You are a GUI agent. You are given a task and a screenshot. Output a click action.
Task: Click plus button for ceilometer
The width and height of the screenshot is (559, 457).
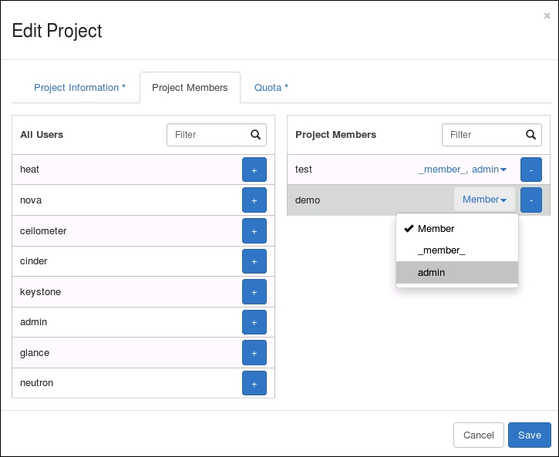pyautogui.click(x=254, y=230)
